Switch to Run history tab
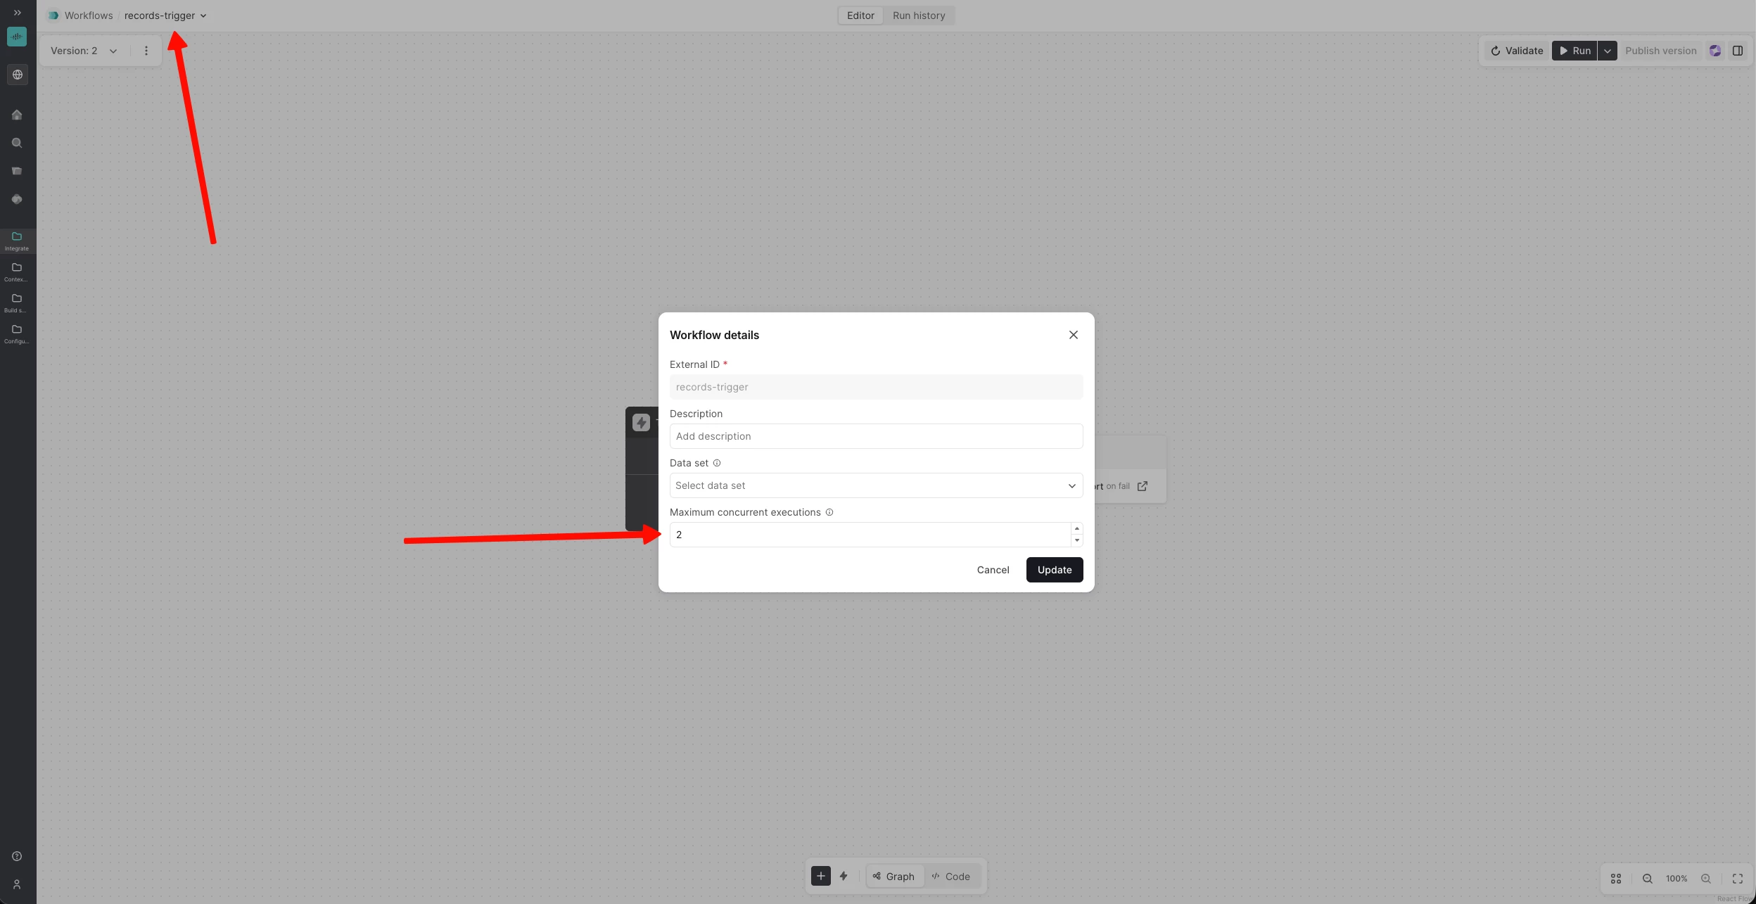Image resolution: width=1756 pixels, height=904 pixels. [919, 15]
